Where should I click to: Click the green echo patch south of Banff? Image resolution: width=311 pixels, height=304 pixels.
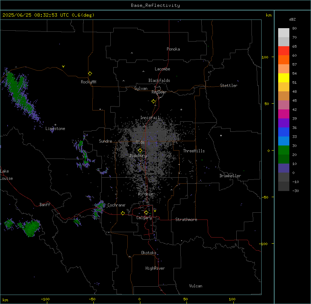point(31,228)
